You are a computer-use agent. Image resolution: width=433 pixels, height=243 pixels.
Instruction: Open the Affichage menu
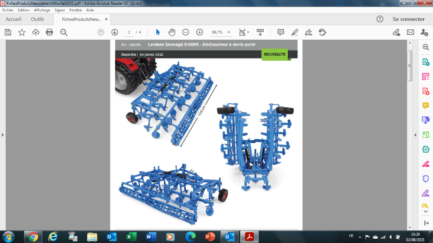coord(42,10)
